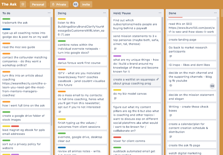
Task: Open card 'Find out which subscriptions/media people'
Action: coord(136,24)
